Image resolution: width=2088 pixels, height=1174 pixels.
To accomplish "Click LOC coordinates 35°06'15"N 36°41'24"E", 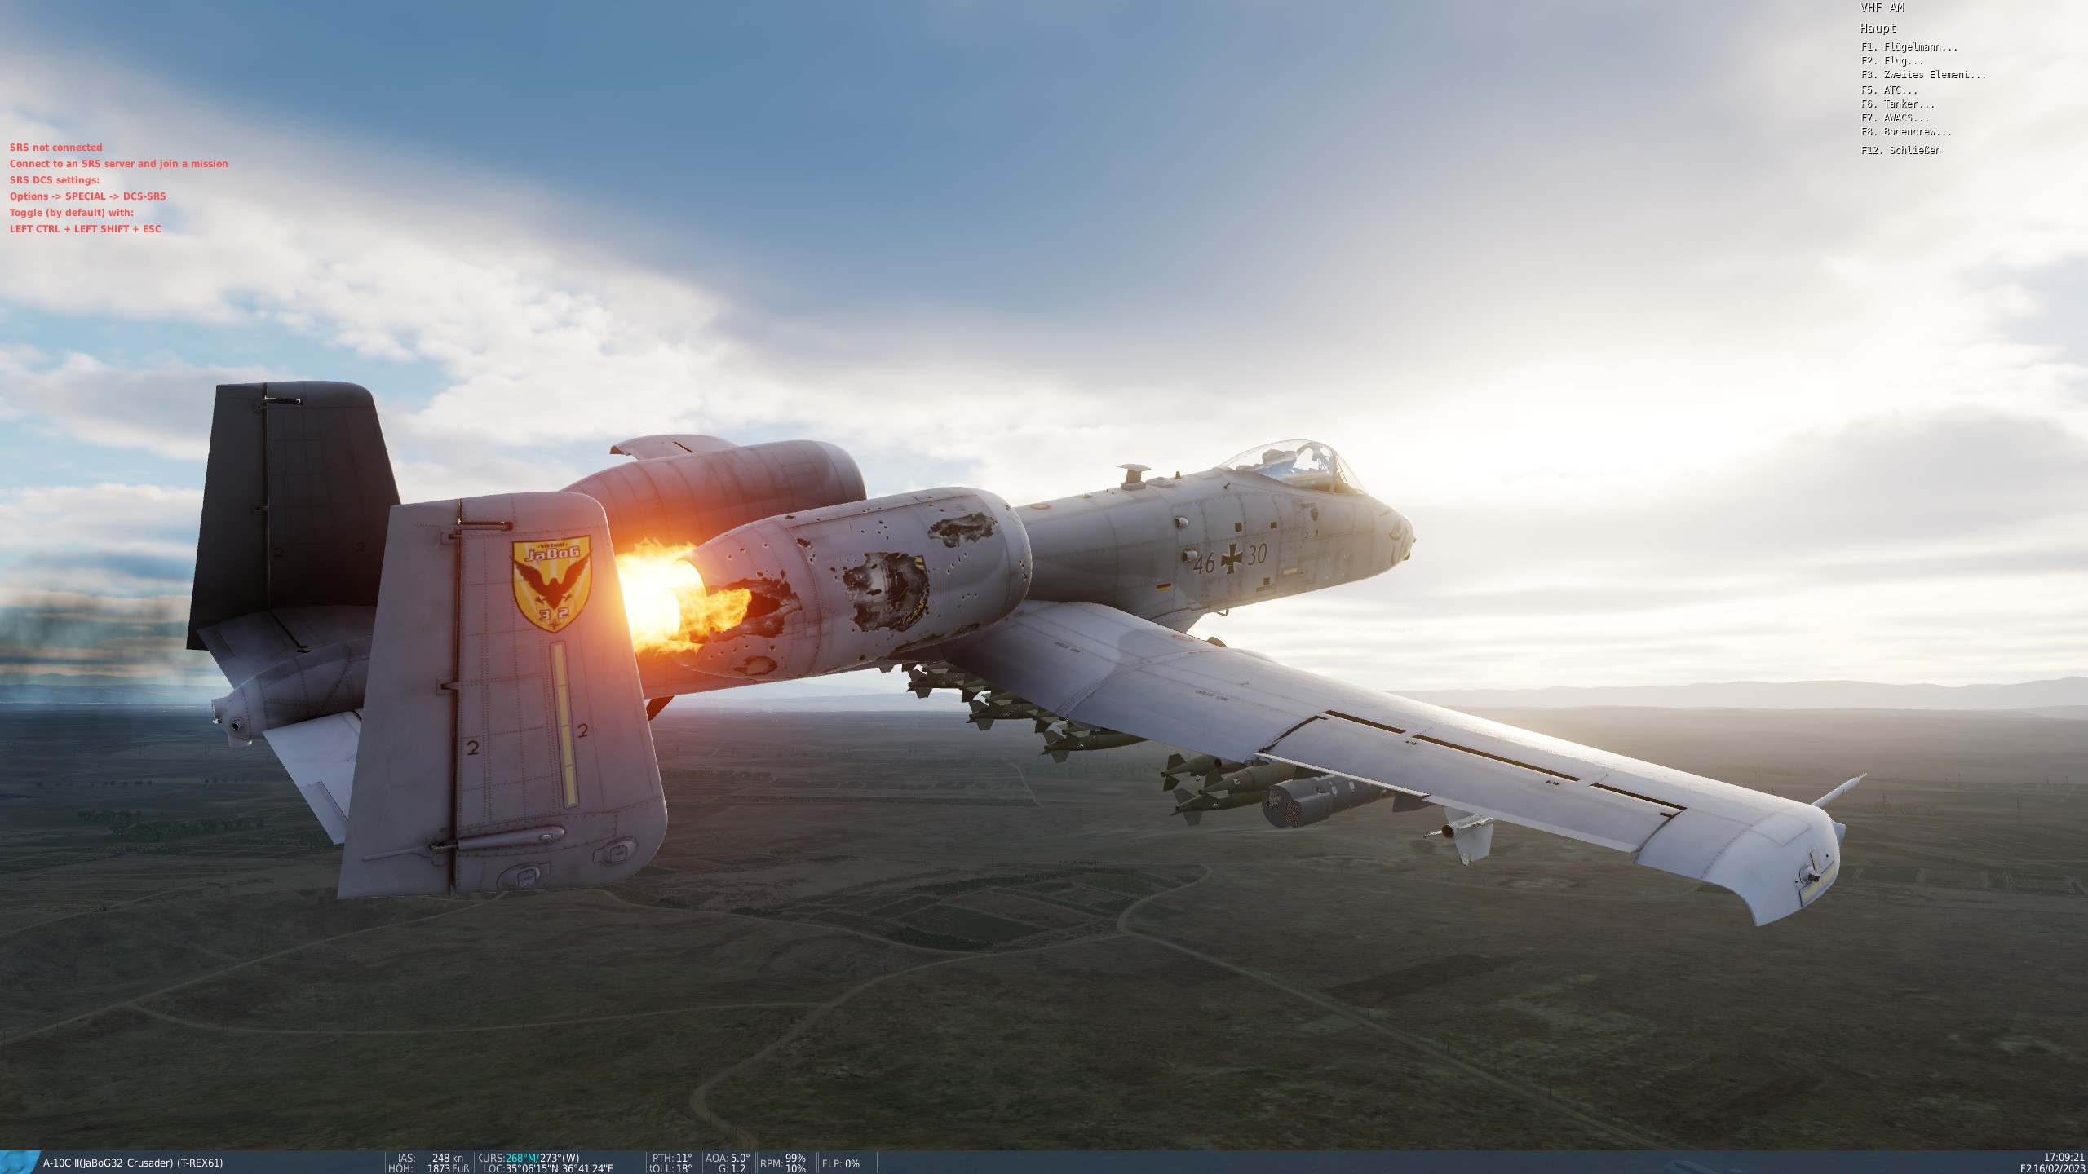I will coord(547,1168).
